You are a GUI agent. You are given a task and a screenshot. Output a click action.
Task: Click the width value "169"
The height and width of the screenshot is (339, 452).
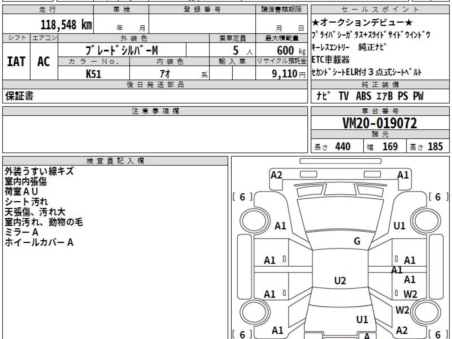(x=390, y=146)
